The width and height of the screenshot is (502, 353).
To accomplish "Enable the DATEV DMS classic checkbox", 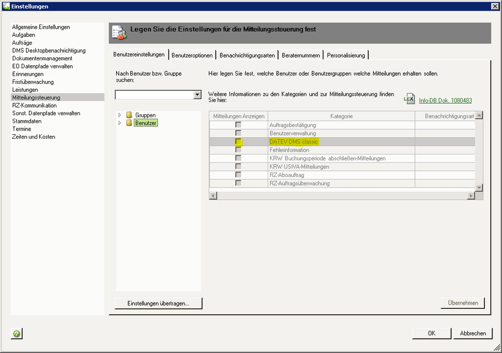I will 238,142.
